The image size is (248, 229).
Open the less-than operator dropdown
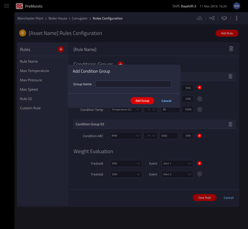(x=150, y=136)
